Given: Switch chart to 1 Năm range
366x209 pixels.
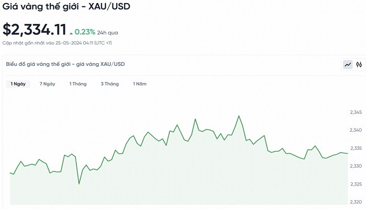Looking at the screenshot, I should pyautogui.click(x=140, y=84).
